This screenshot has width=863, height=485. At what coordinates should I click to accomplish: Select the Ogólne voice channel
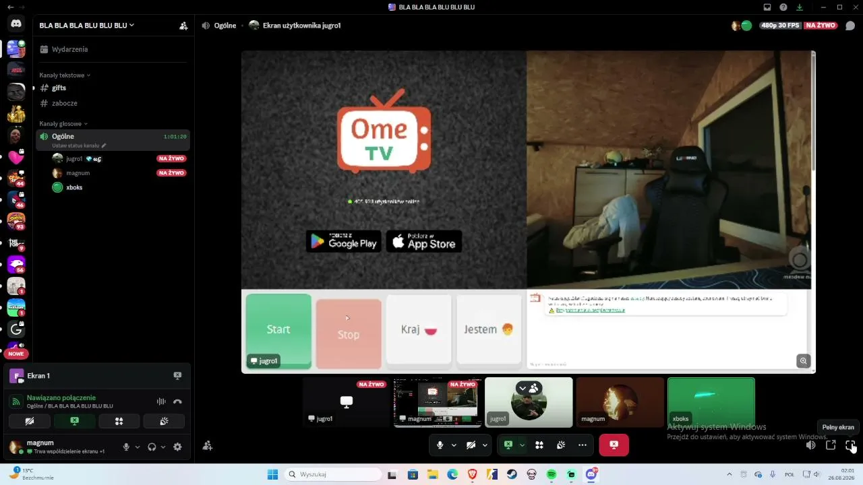point(113,139)
